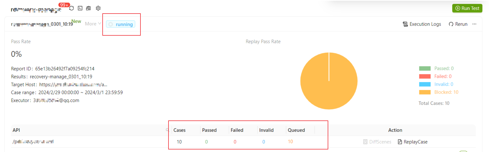The width and height of the screenshot is (489, 152).
Task: Click the search icon in API column header
Action: point(167,130)
